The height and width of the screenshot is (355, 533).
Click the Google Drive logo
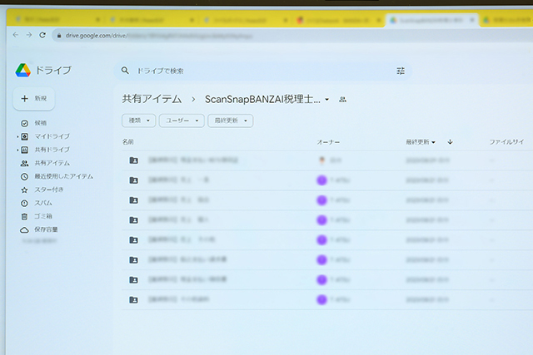coord(23,71)
